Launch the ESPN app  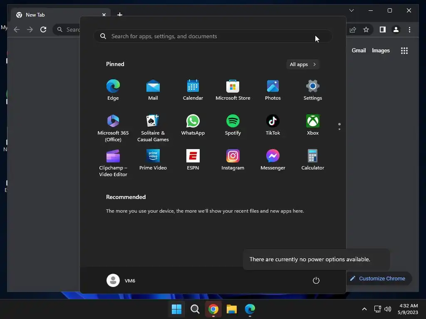[193, 159]
